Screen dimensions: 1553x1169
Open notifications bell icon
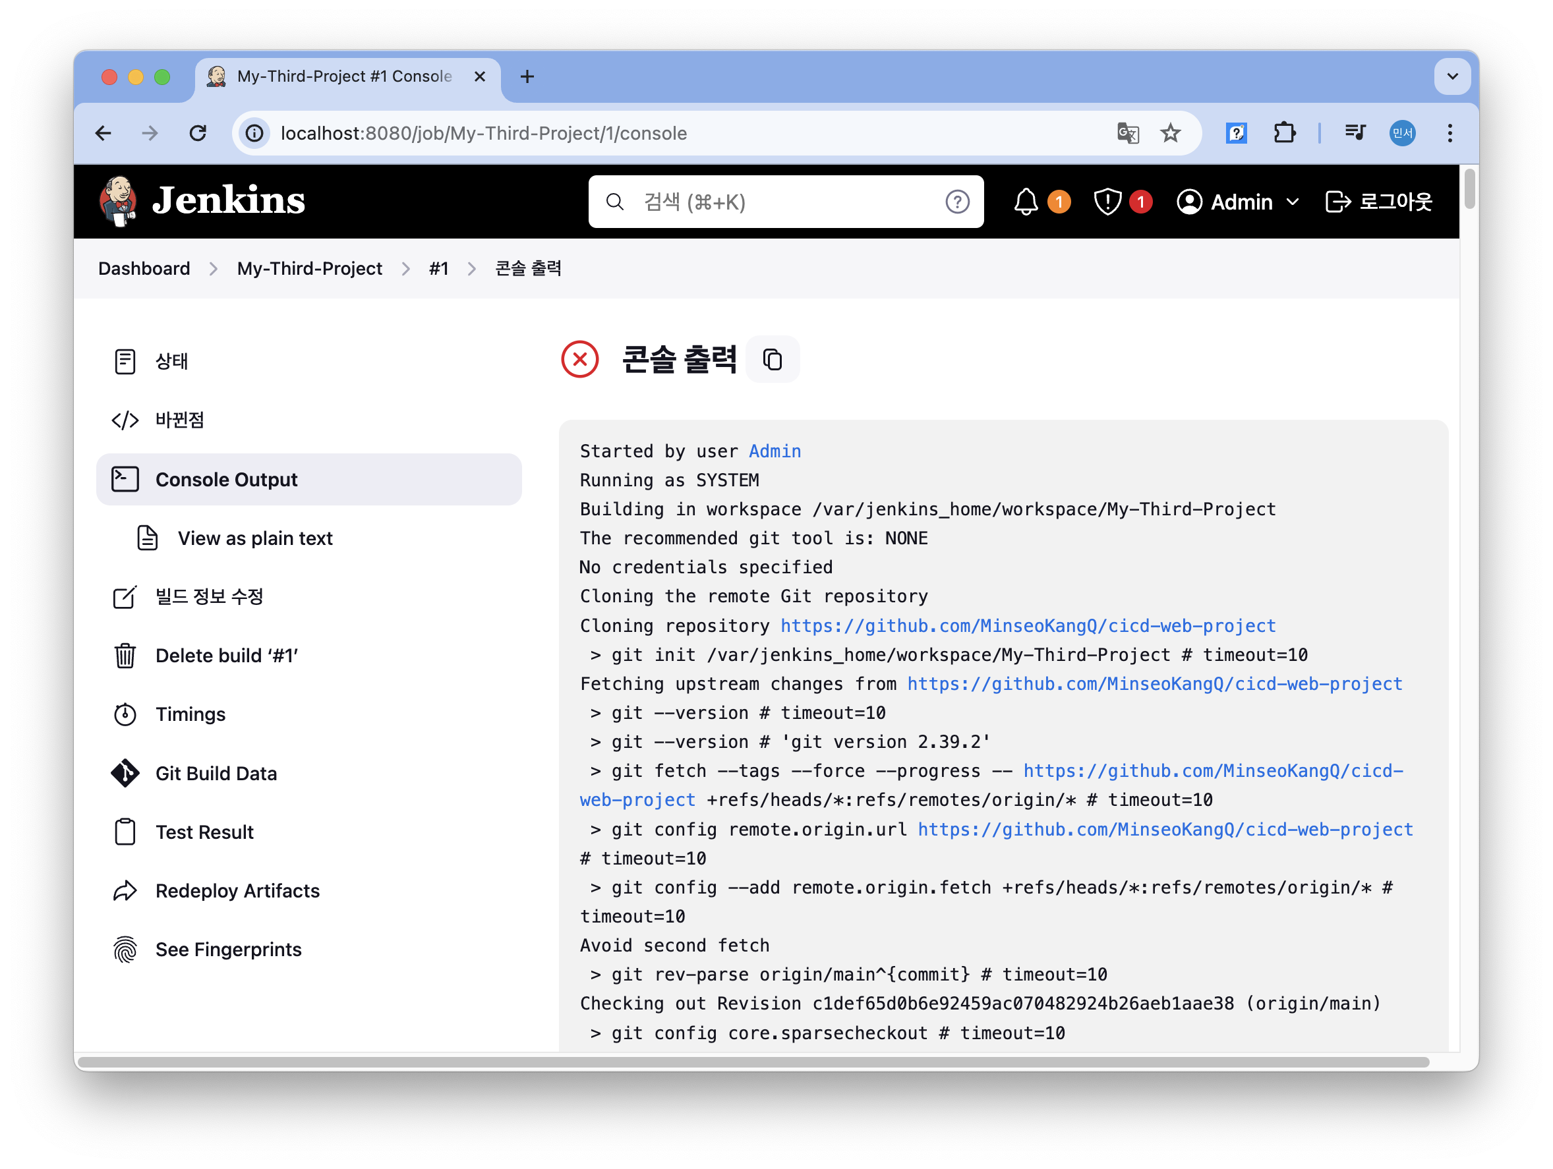[x=1026, y=202]
